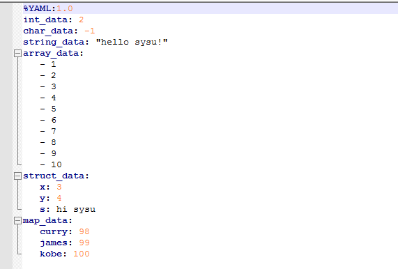Click array item - 5
The image size is (398, 269).
48,109
